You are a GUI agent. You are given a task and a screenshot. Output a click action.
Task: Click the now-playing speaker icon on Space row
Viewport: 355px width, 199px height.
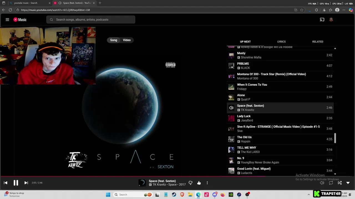click(x=231, y=108)
